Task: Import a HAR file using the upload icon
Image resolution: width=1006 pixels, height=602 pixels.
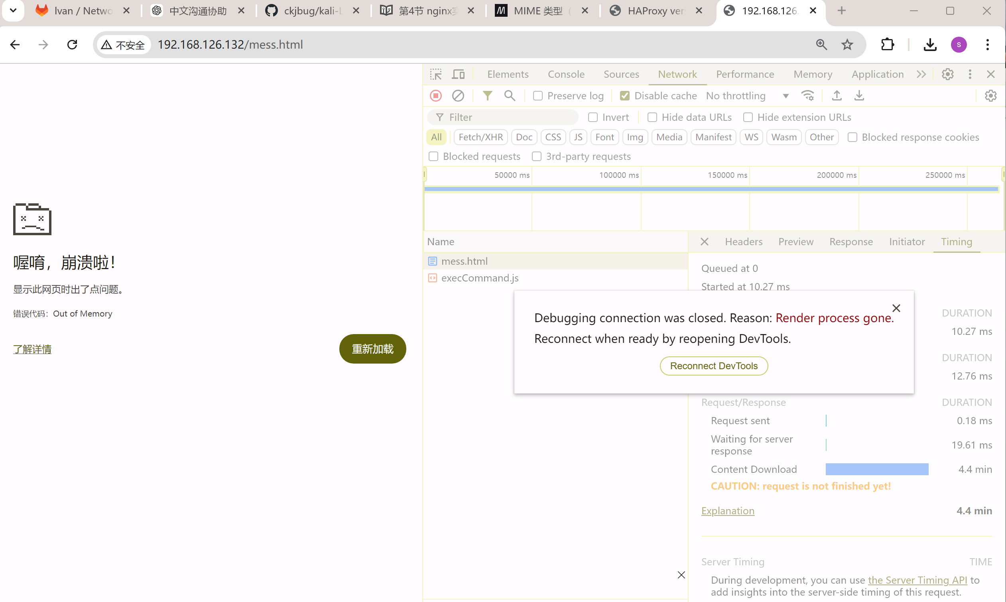Action: 837,96
